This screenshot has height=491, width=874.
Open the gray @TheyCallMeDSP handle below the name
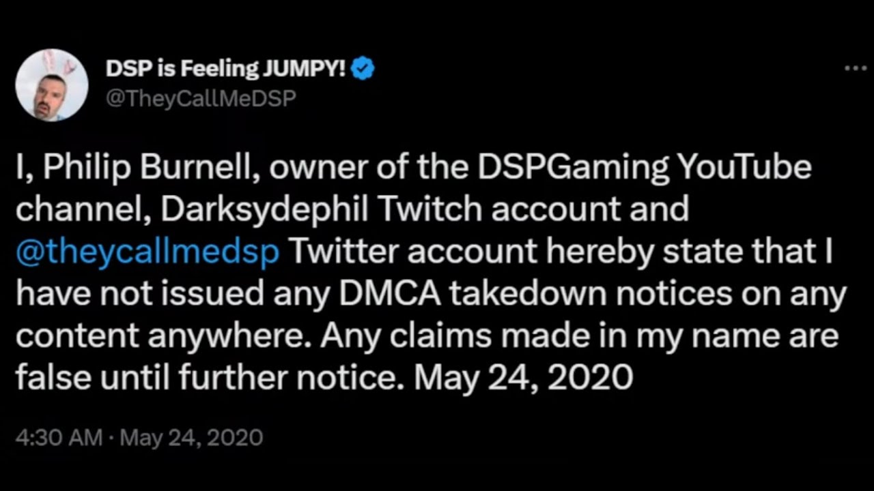tap(201, 98)
